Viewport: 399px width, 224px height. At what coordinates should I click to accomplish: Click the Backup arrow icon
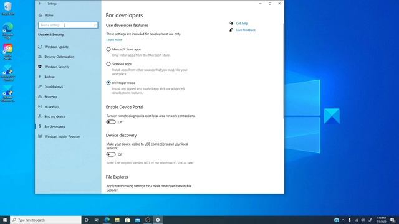tap(40, 77)
